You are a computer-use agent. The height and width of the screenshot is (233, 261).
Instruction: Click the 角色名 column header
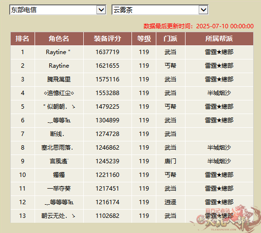[59, 39]
